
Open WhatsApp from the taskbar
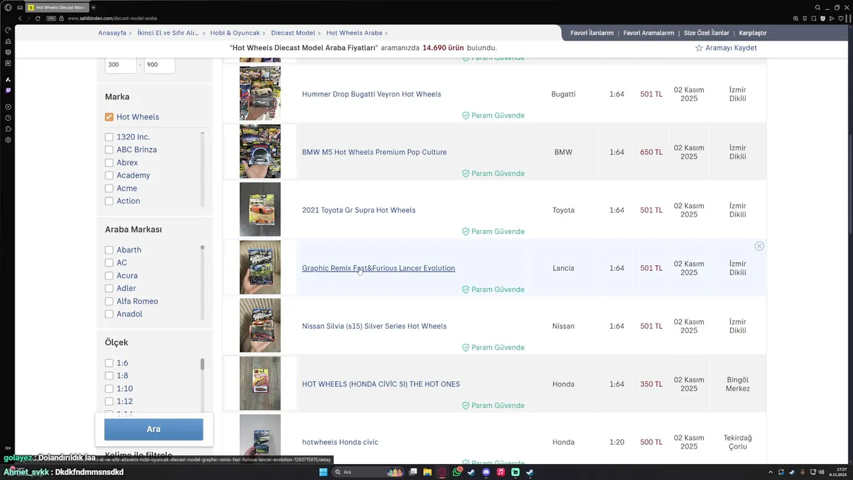tap(456, 472)
